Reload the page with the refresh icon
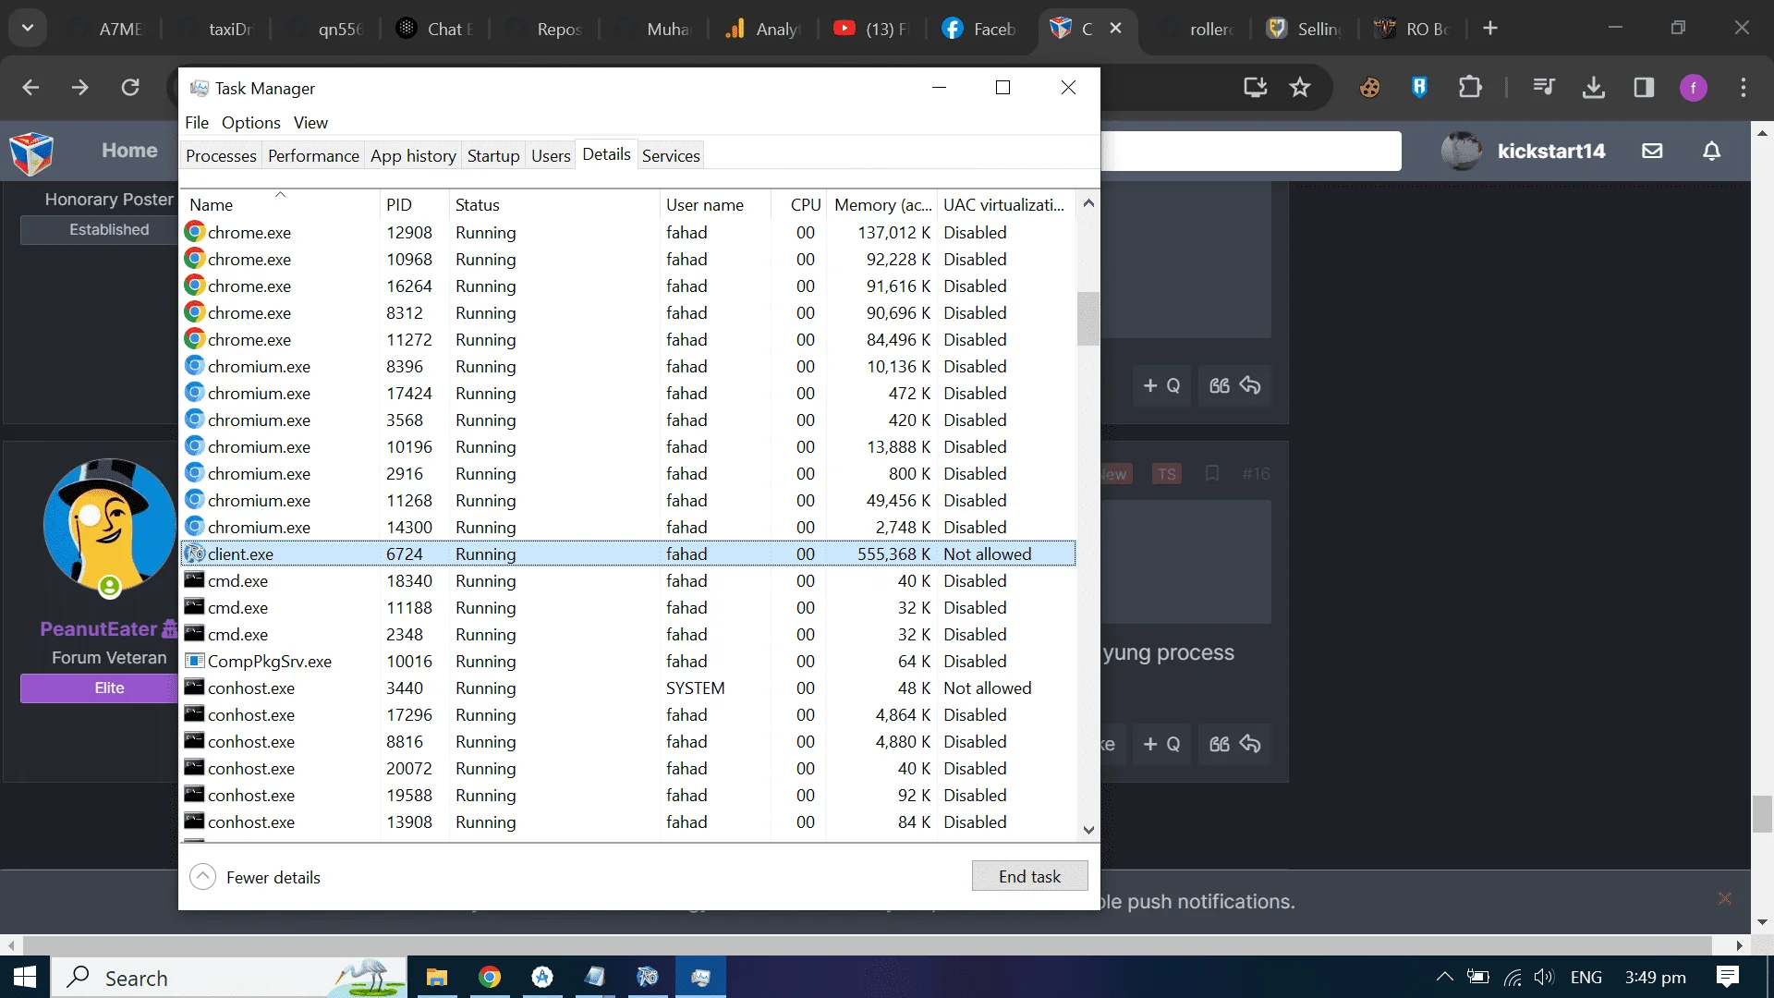Image resolution: width=1774 pixels, height=998 pixels. click(130, 88)
